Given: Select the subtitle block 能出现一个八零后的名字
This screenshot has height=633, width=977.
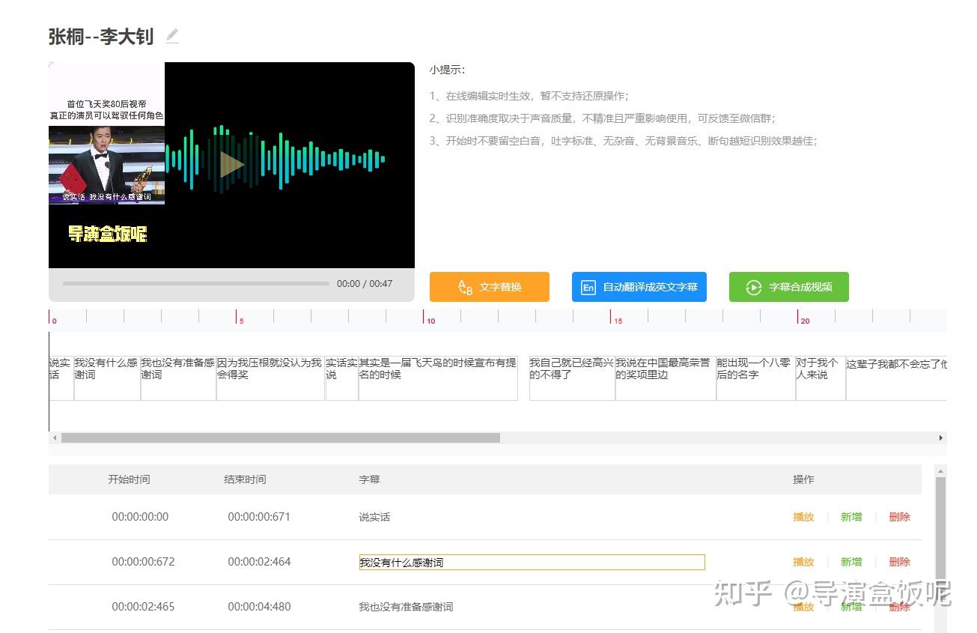Looking at the screenshot, I should 755,376.
